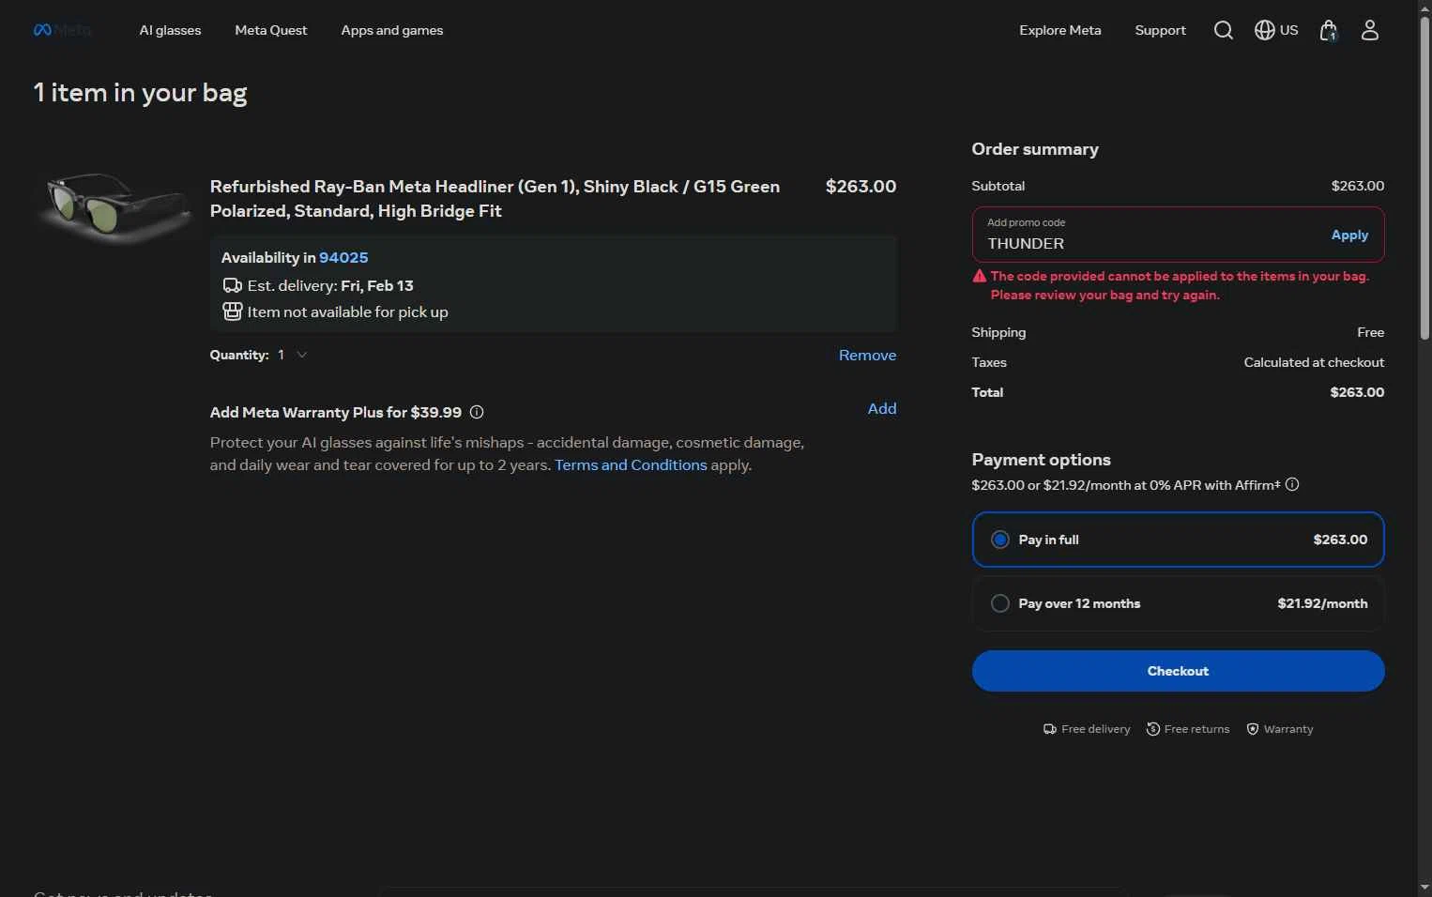Click the Subtotal $263.00 value

pos(1357,186)
